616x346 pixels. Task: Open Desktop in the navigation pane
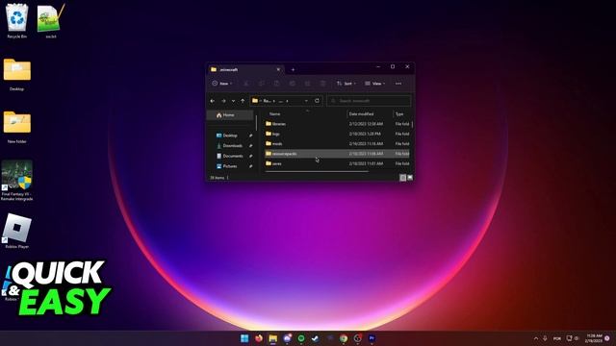pos(230,136)
